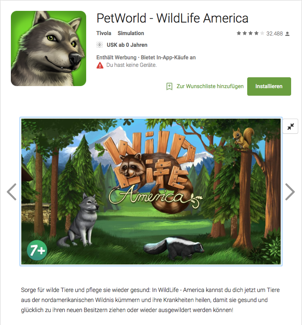Add app via Zur Wunschliste hinzufügen
302x325 pixels.
pos(210,86)
